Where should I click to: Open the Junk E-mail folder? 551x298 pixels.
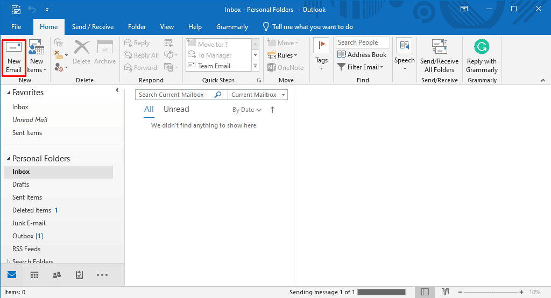coord(29,223)
